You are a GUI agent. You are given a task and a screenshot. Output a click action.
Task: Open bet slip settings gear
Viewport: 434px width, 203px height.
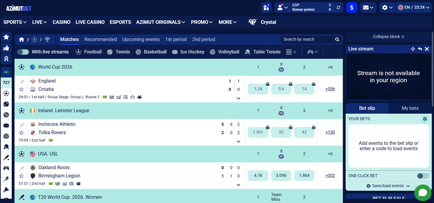[425, 119]
